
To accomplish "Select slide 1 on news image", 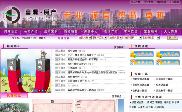I will (35, 91).
